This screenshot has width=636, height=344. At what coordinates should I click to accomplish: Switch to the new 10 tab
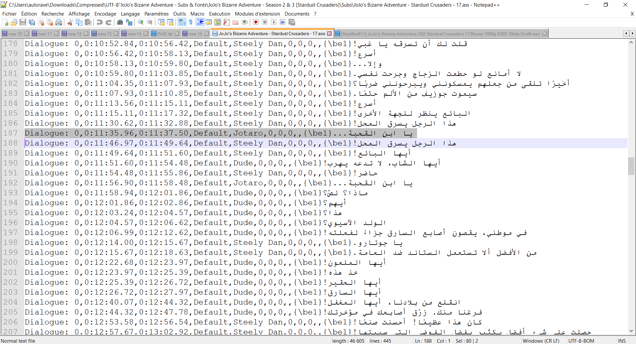pos(15,34)
